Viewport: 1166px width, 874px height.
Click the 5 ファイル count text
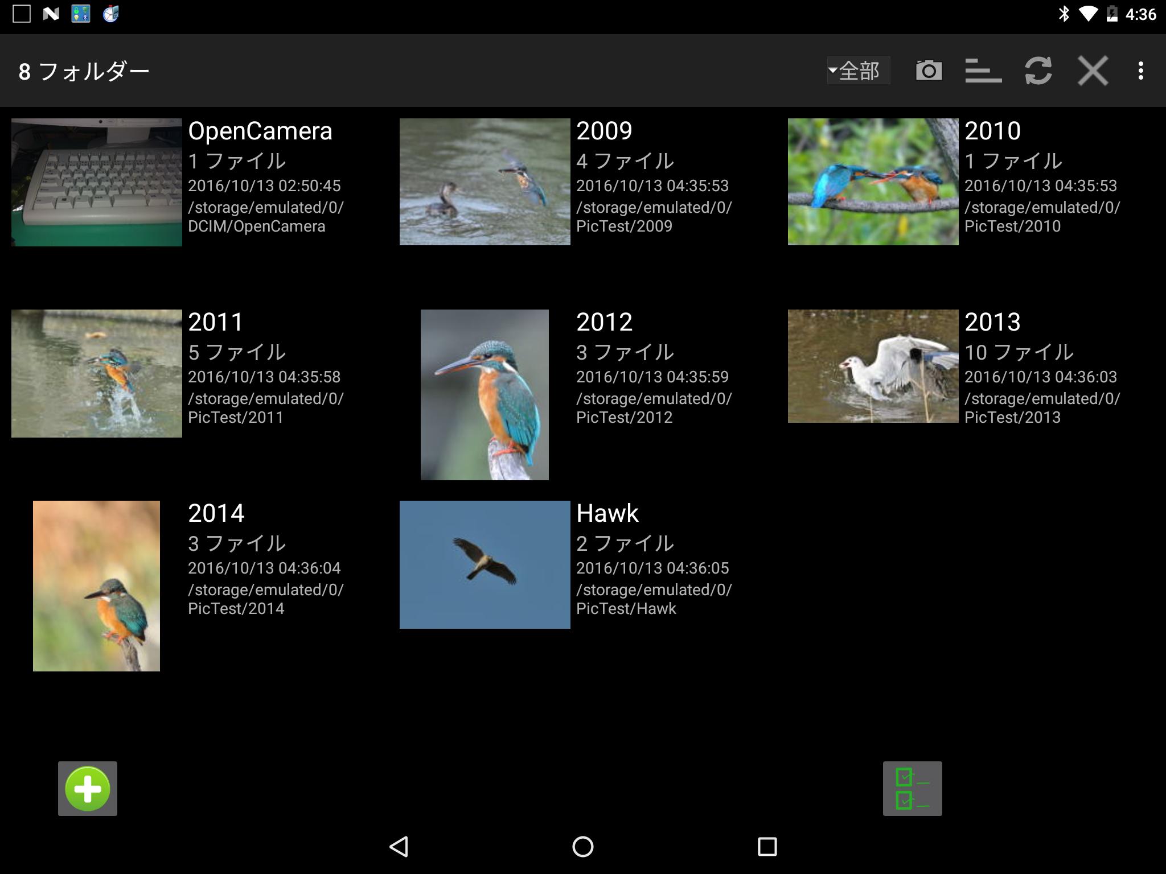[237, 352]
